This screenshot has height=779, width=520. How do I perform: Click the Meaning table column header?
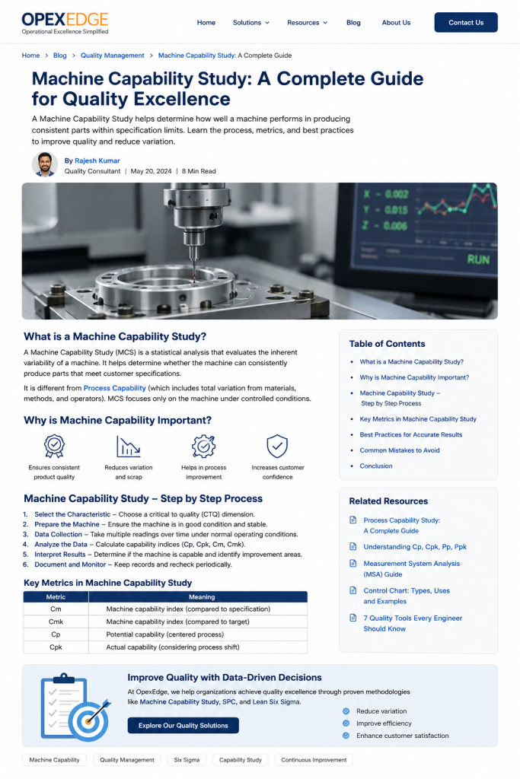[198, 596]
